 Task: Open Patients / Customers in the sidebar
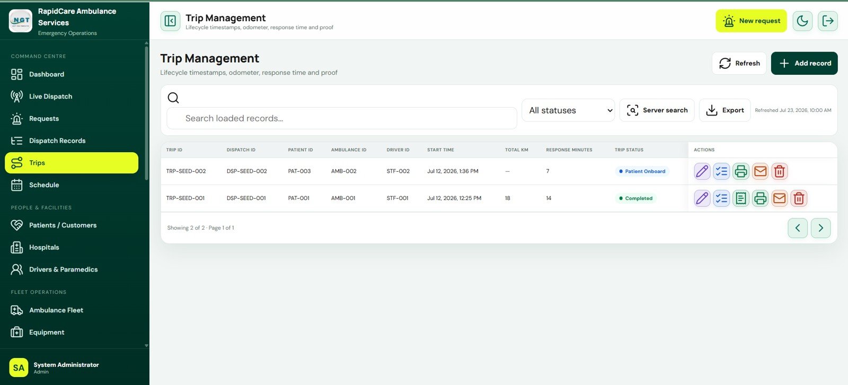coord(72,225)
